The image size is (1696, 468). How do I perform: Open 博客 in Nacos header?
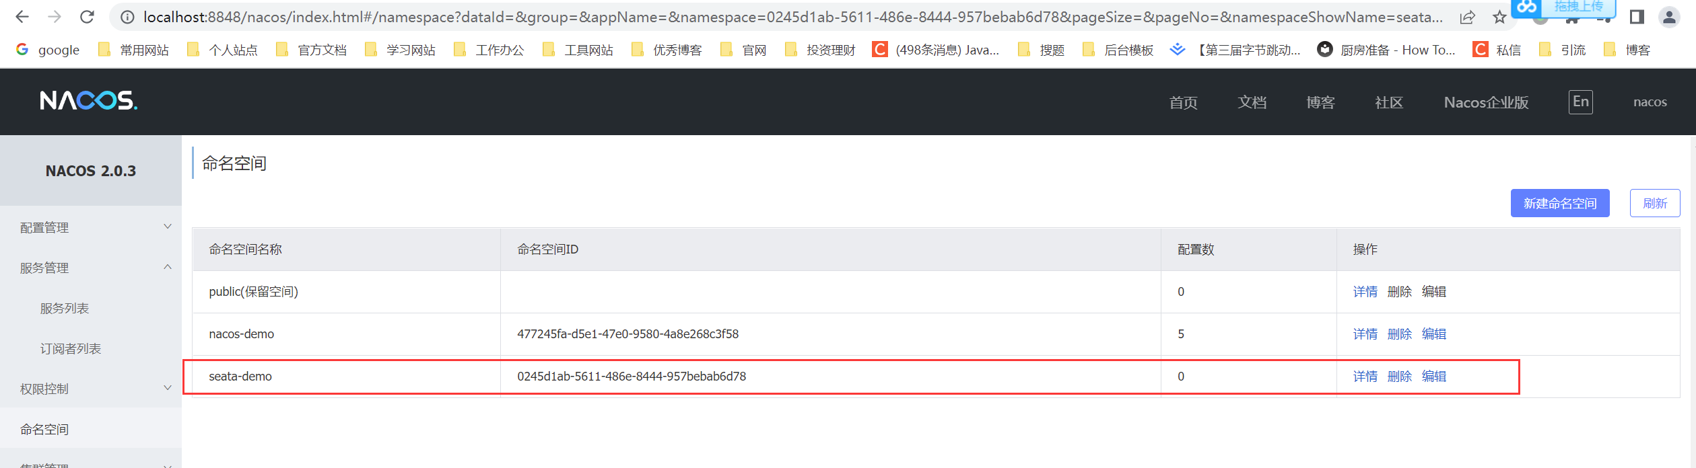[1320, 102]
